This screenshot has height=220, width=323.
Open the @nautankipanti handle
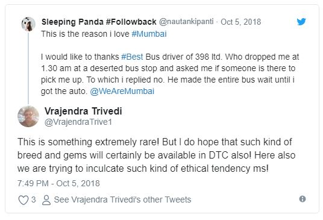186,22
